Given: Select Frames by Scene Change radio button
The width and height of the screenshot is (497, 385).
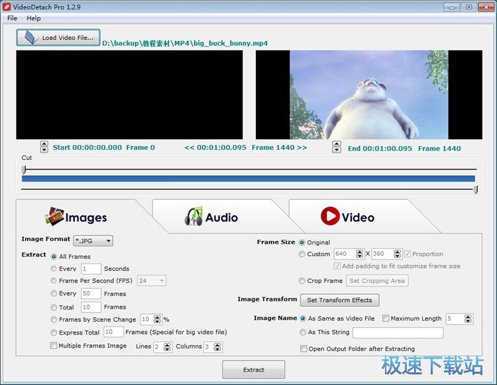Looking at the screenshot, I should (54, 319).
